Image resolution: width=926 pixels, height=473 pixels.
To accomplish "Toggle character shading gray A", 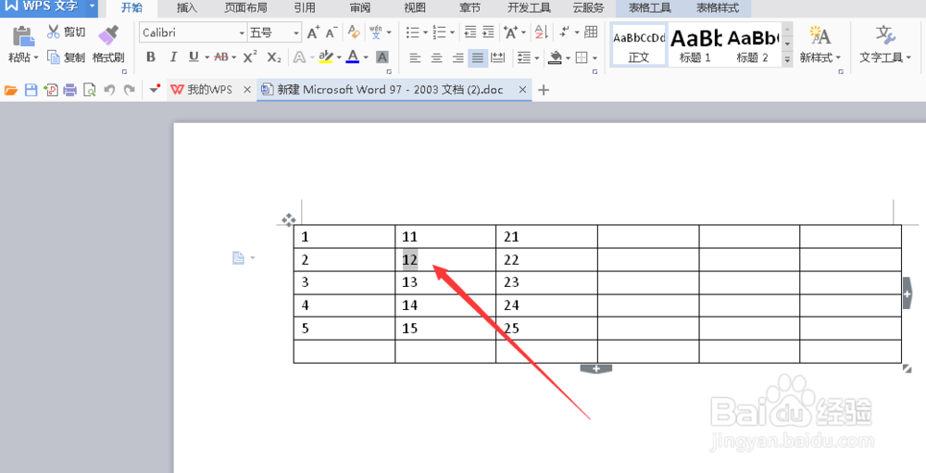I will click(382, 57).
